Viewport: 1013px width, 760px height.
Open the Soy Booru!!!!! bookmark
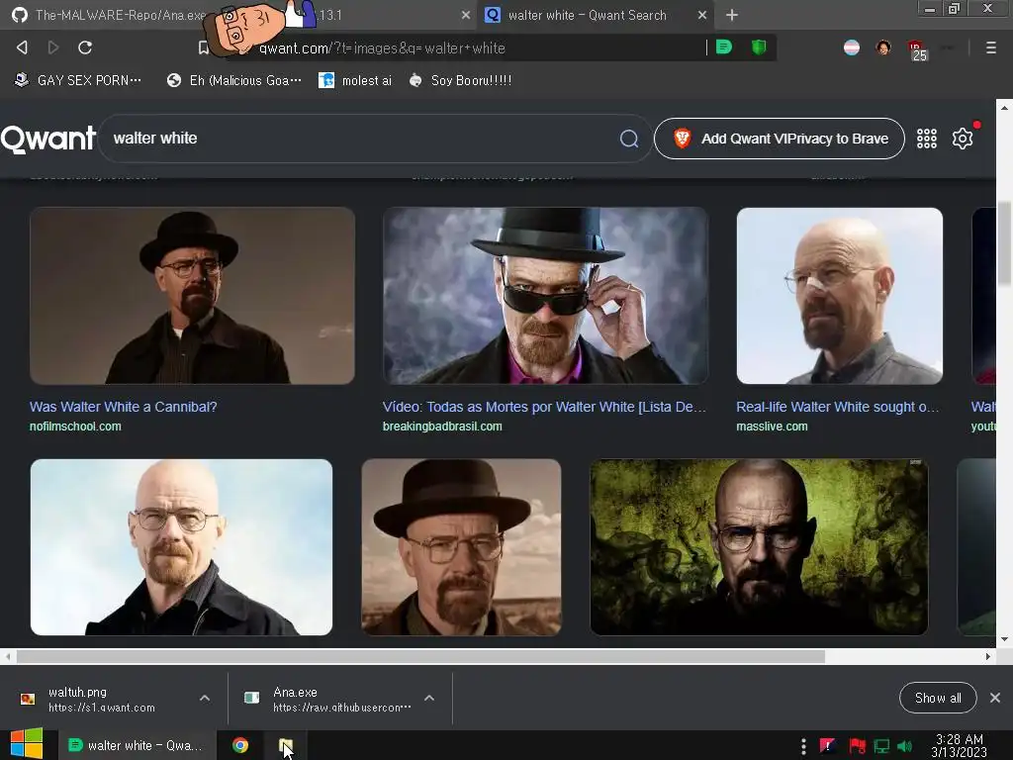click(461, 80)
